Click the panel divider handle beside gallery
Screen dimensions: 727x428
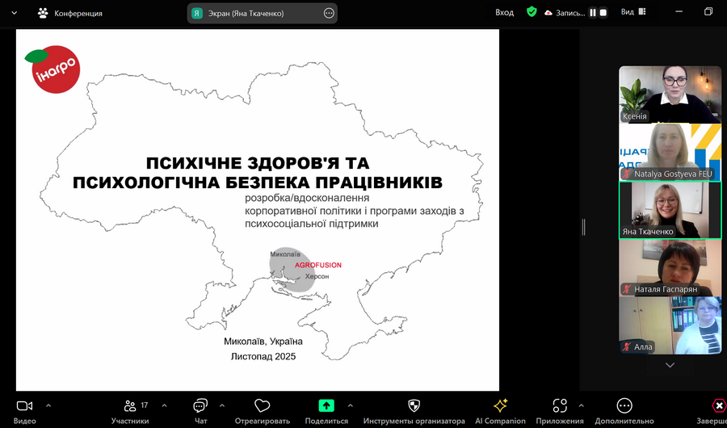click(x=583, y=227)
